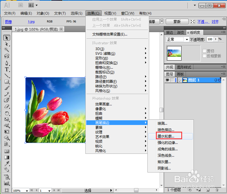
Task: Click the 图像 link in control bar
Action: [8, 22]
